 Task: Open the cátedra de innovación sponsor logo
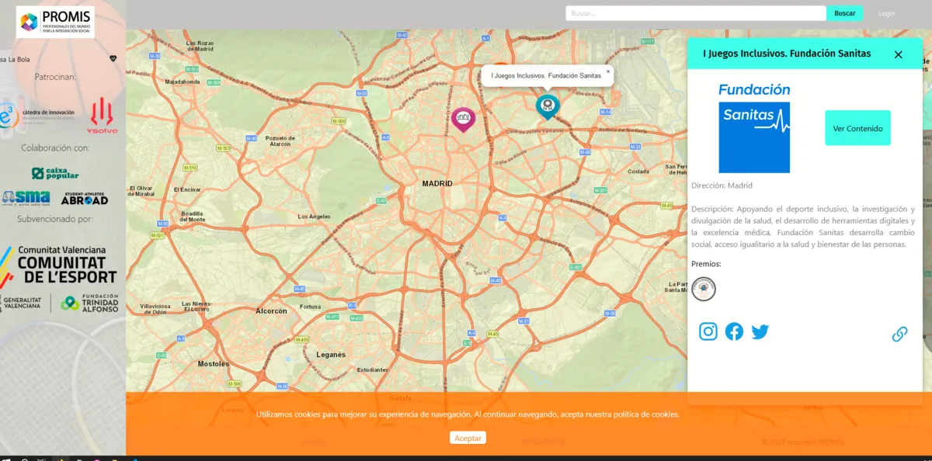(37, 115)
